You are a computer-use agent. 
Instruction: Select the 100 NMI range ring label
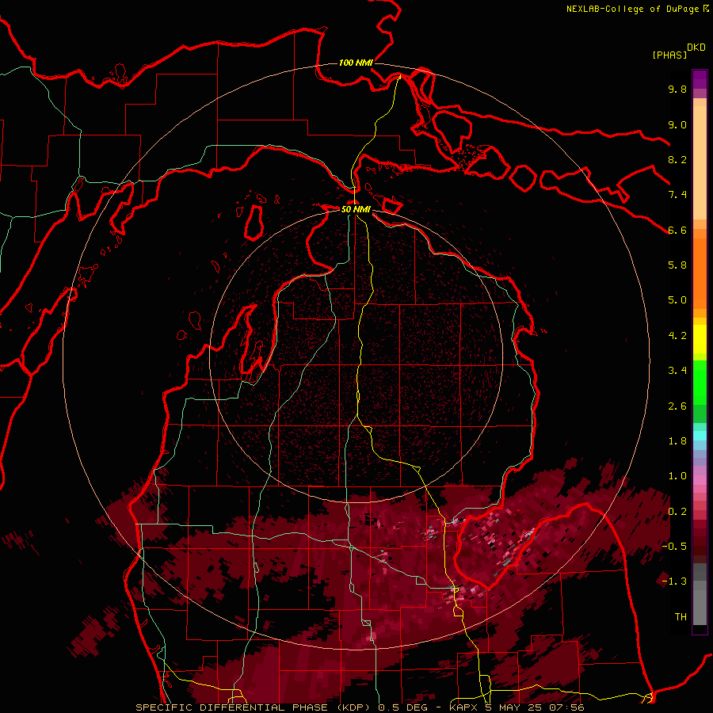356,63
